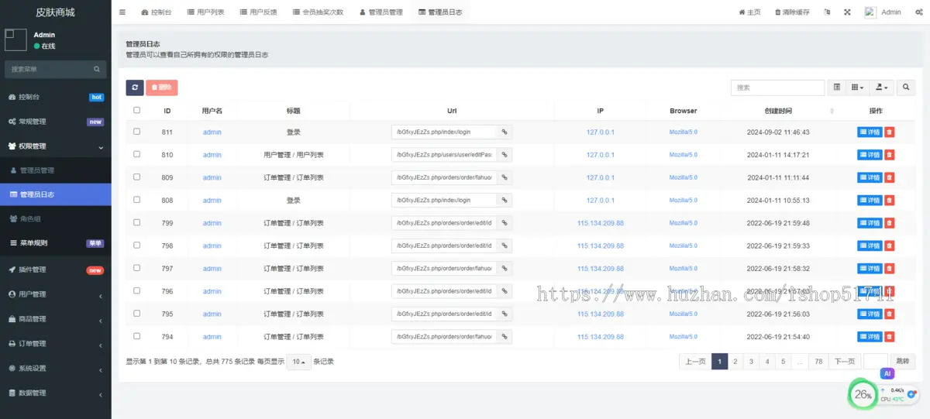This screenshot has height=419, width=930.
Task: Open 详情 for log entry 810
Action: pos(870,155)
